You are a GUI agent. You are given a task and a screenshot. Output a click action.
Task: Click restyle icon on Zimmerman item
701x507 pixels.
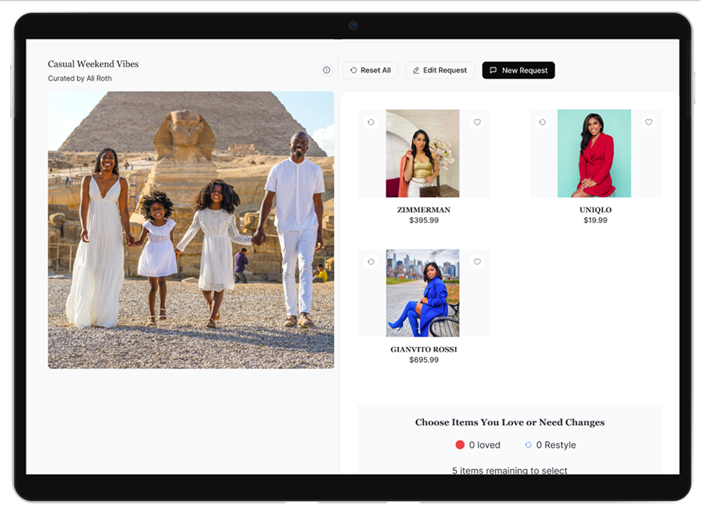coord(371,122)
